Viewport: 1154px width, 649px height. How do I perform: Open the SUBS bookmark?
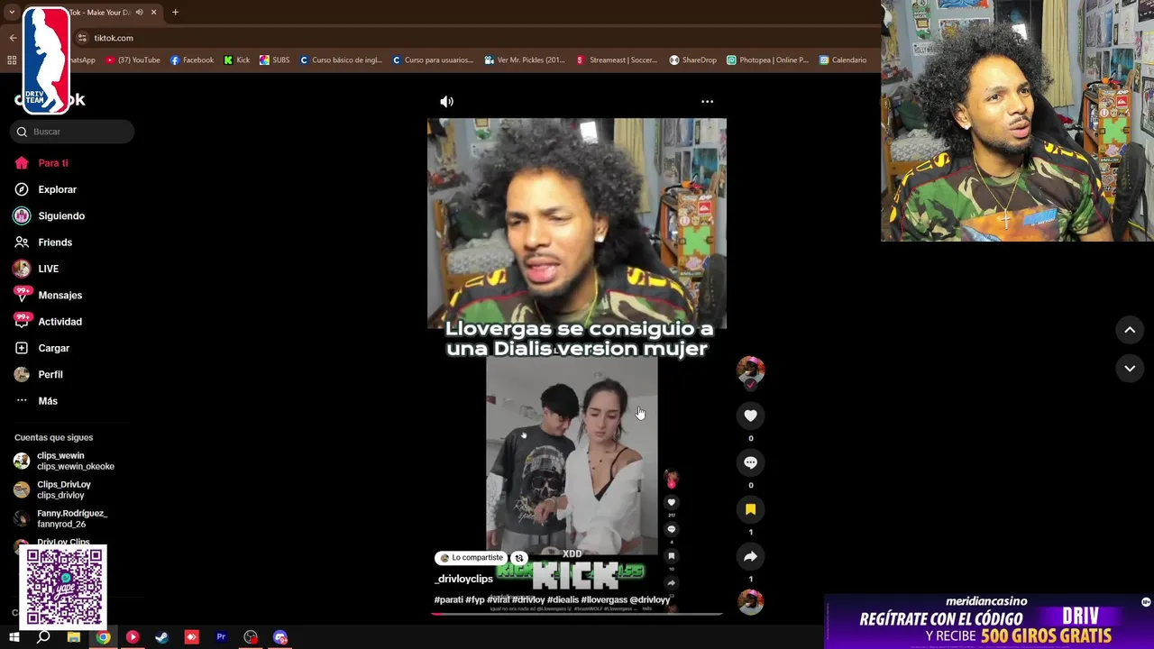(x=275, y=60)
